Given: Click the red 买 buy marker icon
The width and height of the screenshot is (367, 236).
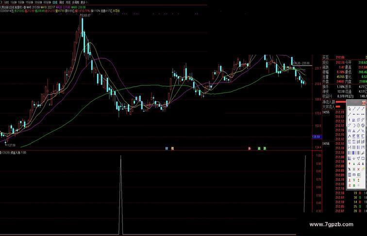Looking at the screenshot, I should pyautogui.click(x=350, y=185).
